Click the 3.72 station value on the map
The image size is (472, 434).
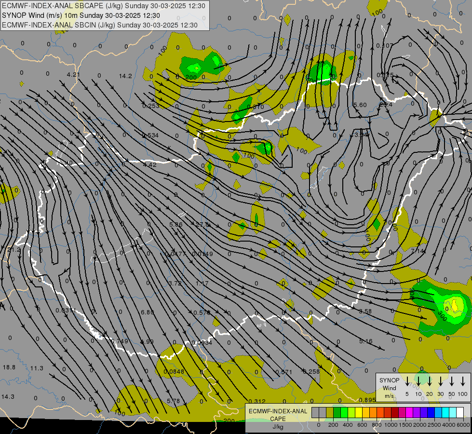pyautogui.click(x=175, y=284)
